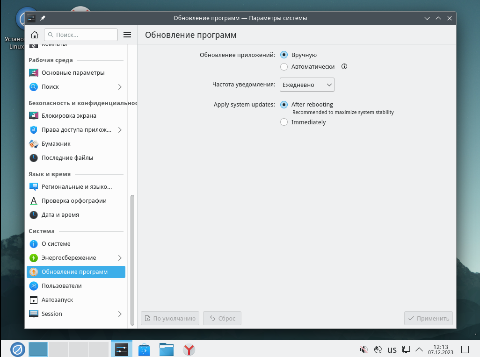Open Бумажник settings
The image size is (480, 357).
click(x=76, y=143)
